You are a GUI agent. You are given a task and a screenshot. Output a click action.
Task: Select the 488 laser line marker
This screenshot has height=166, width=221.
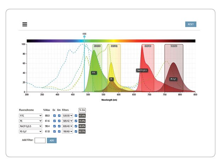[x=84, y=37]
